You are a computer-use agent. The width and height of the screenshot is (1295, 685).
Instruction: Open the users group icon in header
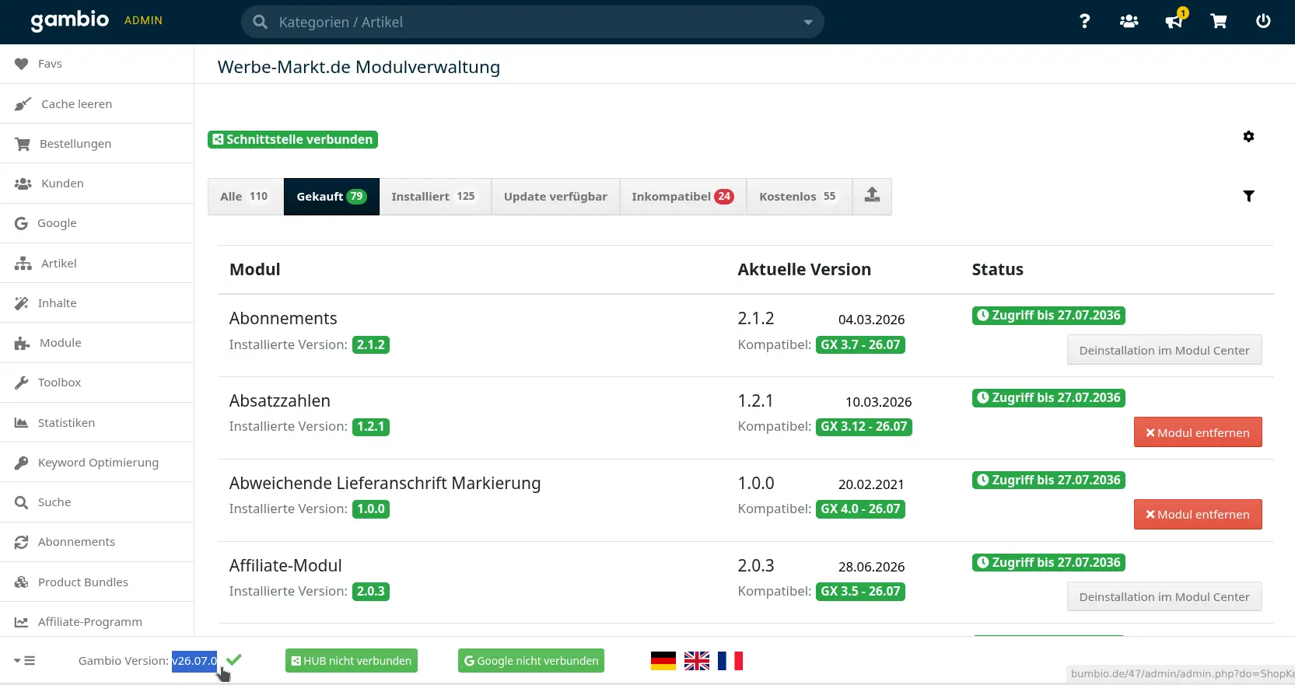click(1129, 22)
